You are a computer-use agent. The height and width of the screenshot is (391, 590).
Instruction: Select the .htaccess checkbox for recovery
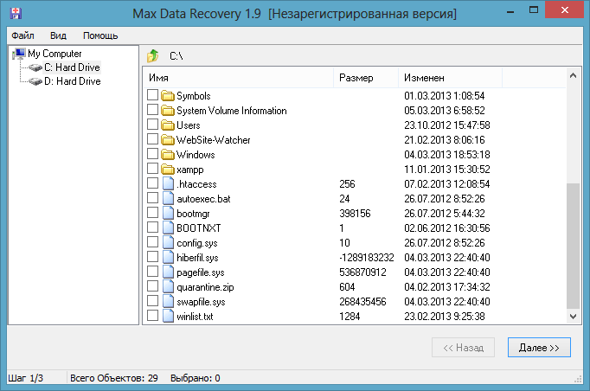tap(152, 183)
